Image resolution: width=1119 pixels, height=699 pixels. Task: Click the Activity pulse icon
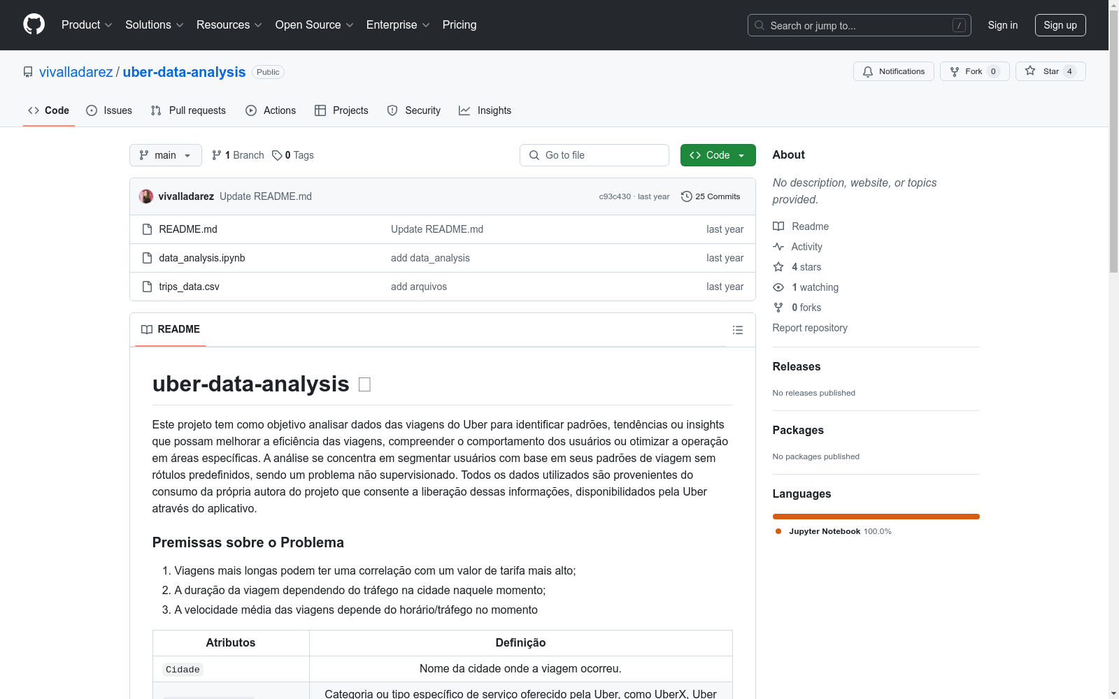click(778, 247)
